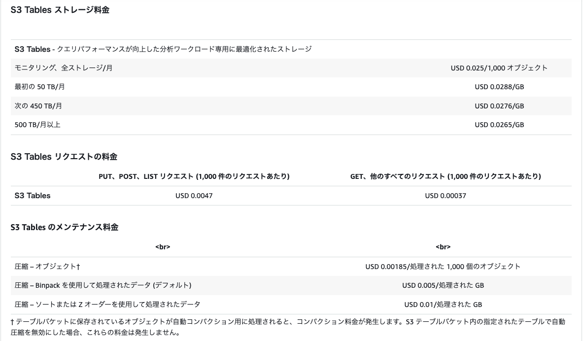Viewport: 583px width, 341px height.
Task: Click the S3 Tables リクエストの料金 heading
Action: tap(64, 157)
